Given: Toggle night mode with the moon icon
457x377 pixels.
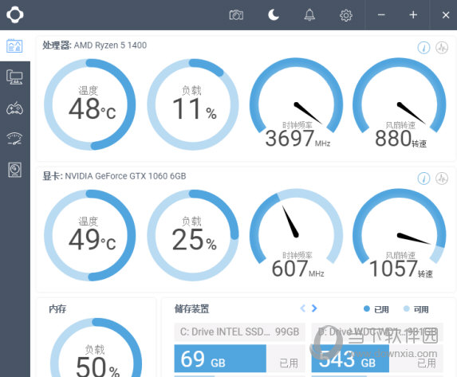Looking at the screenshot, I should (x=274, y=14).
